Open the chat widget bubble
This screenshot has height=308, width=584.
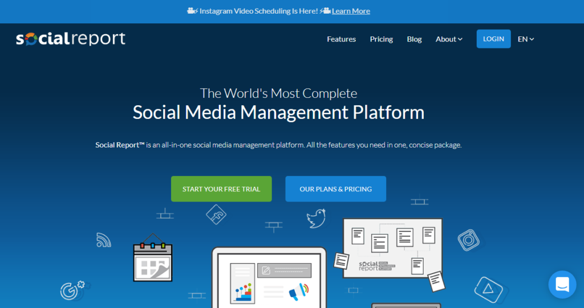[x=562, y=285]
